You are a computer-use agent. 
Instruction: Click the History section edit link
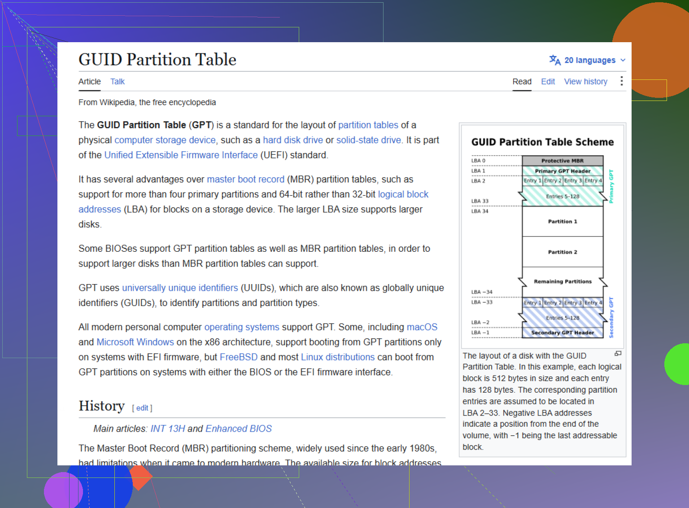(142, 408)
